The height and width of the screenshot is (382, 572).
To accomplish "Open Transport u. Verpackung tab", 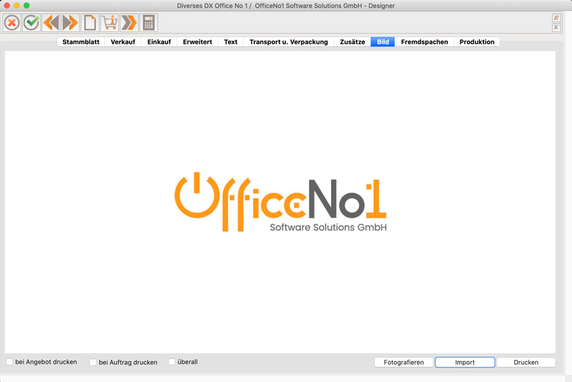I will point(289,42).
